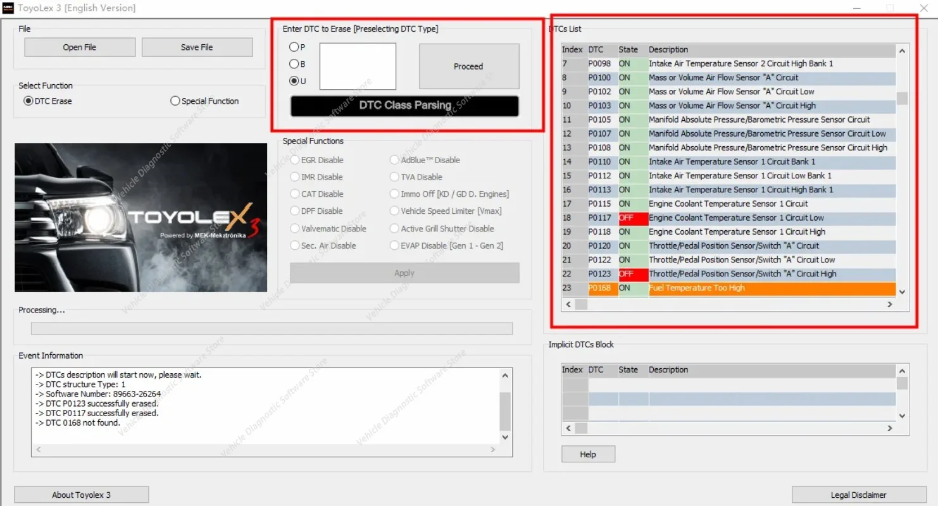Click the red OFF state cell for P0117
Viewport: 938px width, 506px height.
633,218
